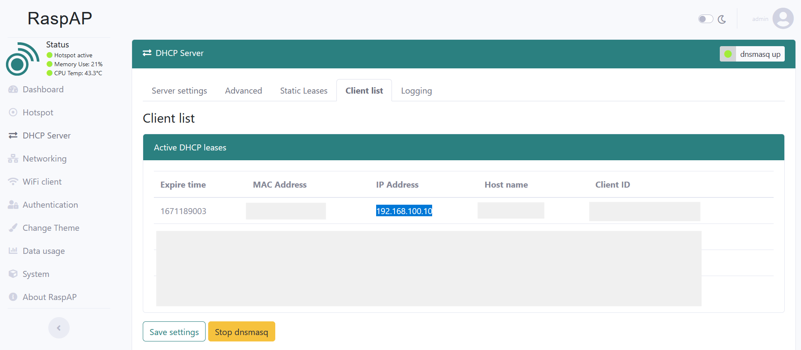Screen dimensions: 801x350
Task: Click the IP address 192.168.100.10
Action: coord(404,211)
